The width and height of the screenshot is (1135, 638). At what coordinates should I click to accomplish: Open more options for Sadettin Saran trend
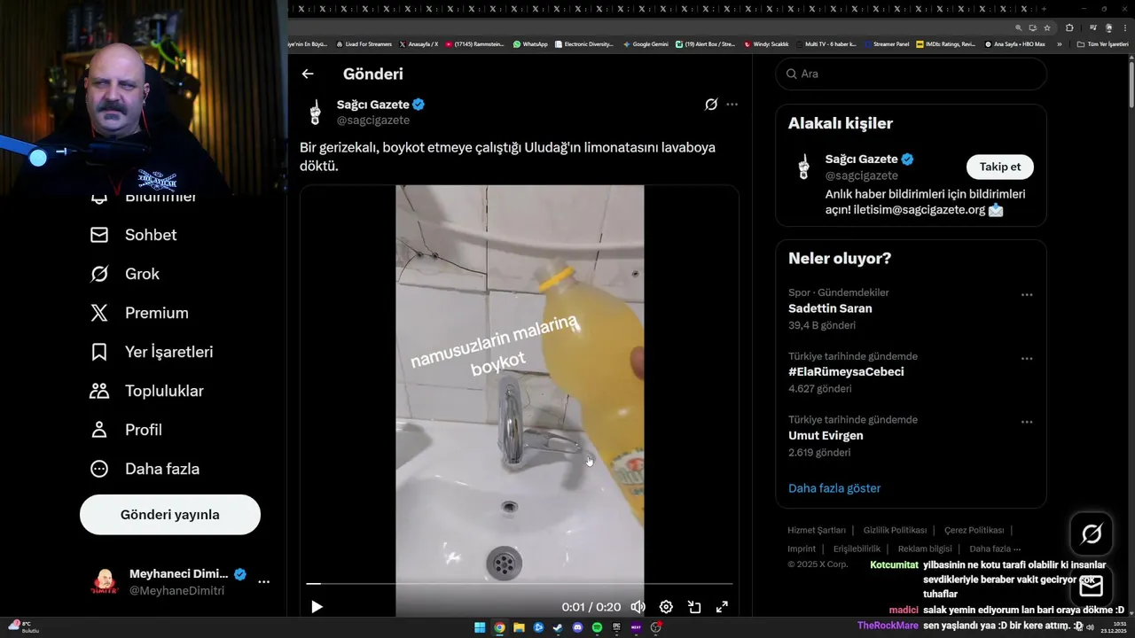coord(1027,295)
